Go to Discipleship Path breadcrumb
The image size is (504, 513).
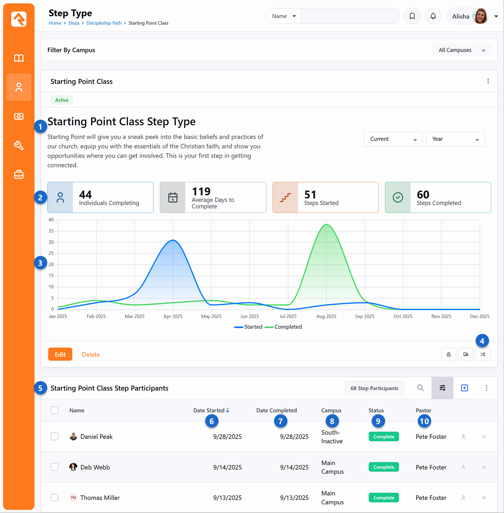pos(104,23)
